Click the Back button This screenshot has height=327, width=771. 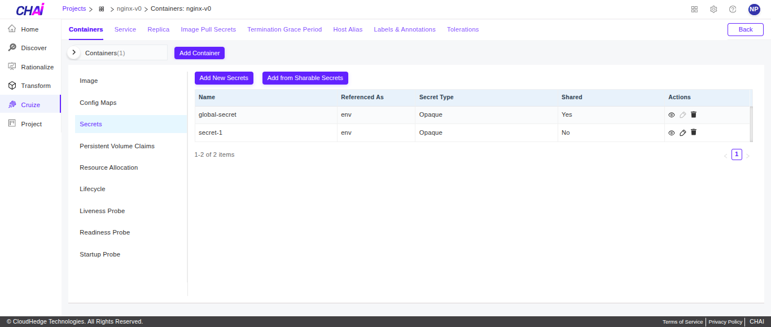coord(746,29)
